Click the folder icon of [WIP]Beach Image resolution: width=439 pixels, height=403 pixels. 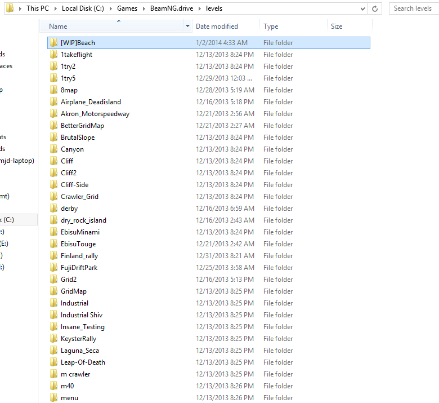click(54, 43)
